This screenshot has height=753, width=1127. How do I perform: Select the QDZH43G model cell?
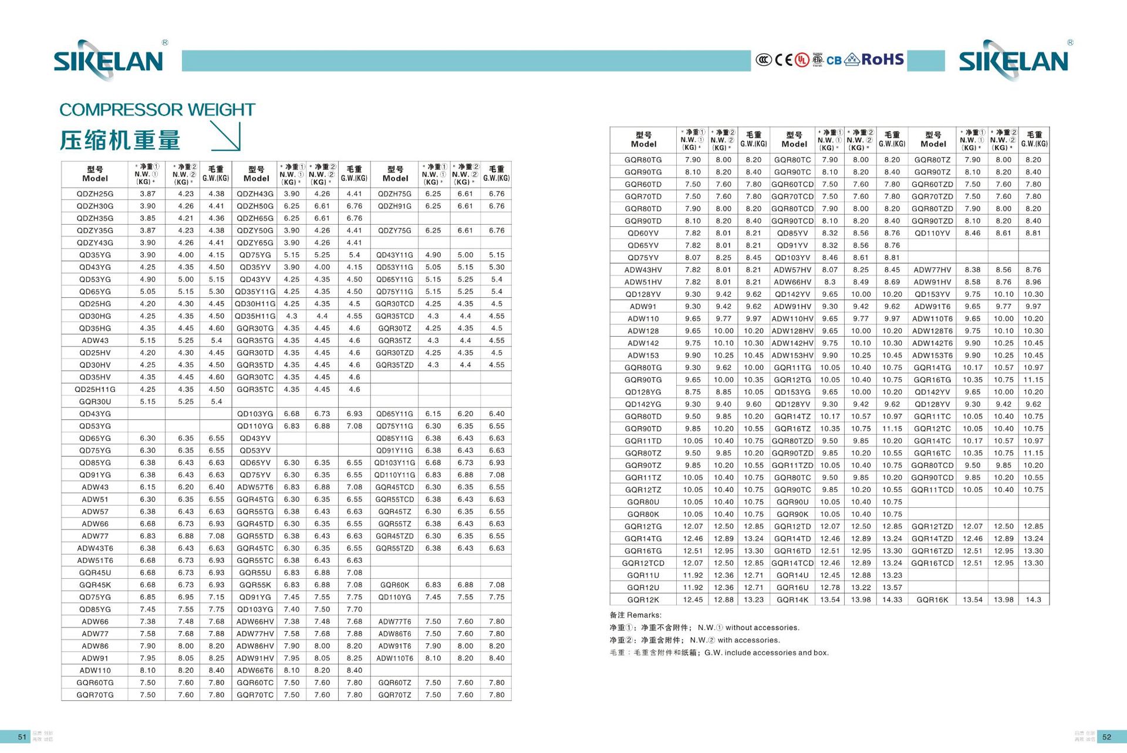(255, 194)
